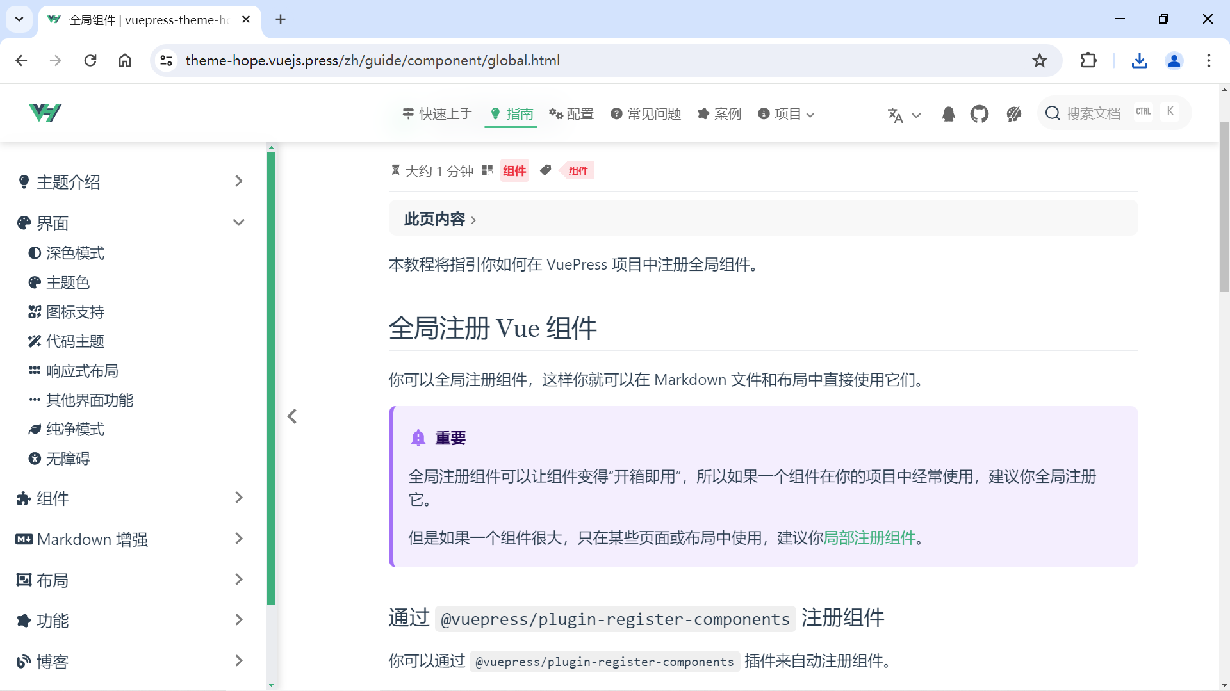Image resolution: width=1230 pixels, height=691 pixels.
Task: Open the browser downloads icon
Action: coord(1140,60)
